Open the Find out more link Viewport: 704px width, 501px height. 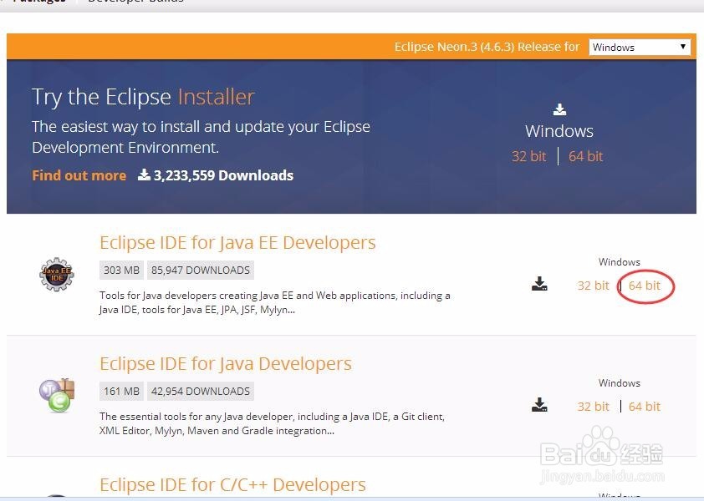coord(79,175)
